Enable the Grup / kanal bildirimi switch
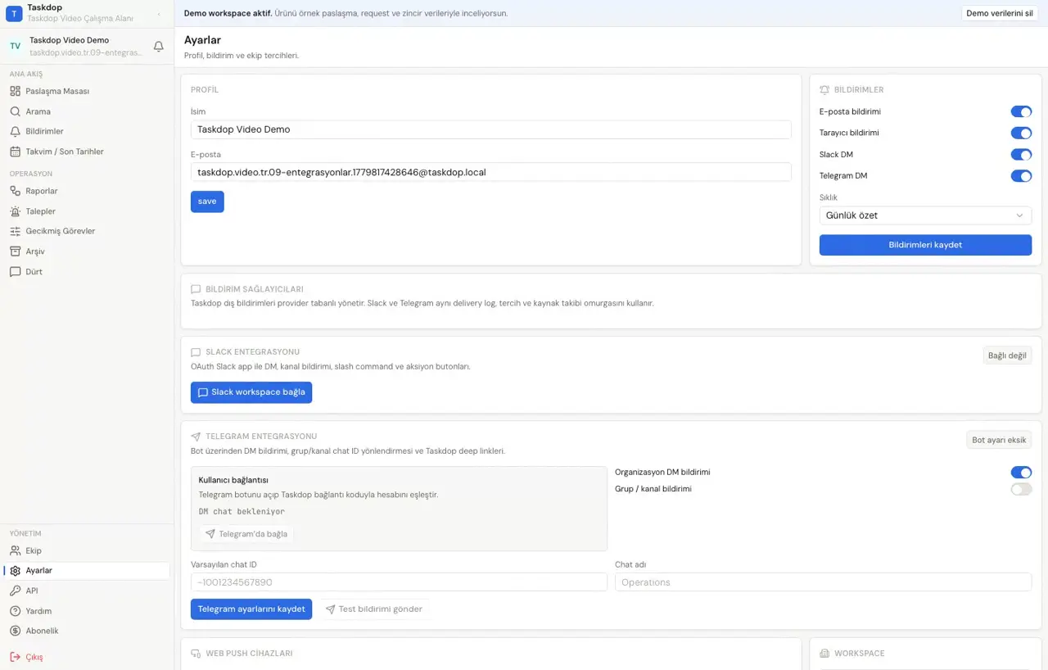1048x670 pixels. point(1021,489)
